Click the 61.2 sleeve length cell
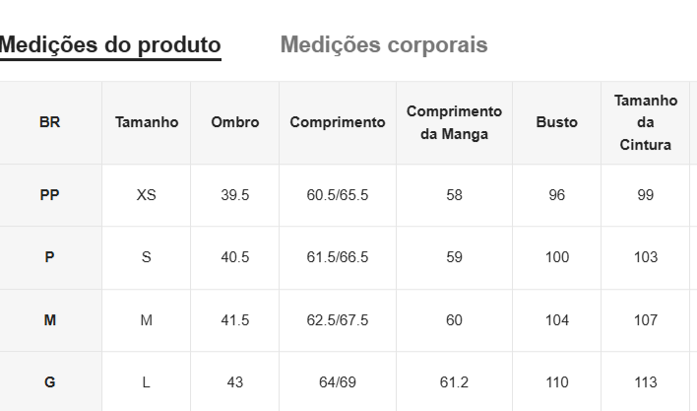697x411 pixels. [454, 382]
